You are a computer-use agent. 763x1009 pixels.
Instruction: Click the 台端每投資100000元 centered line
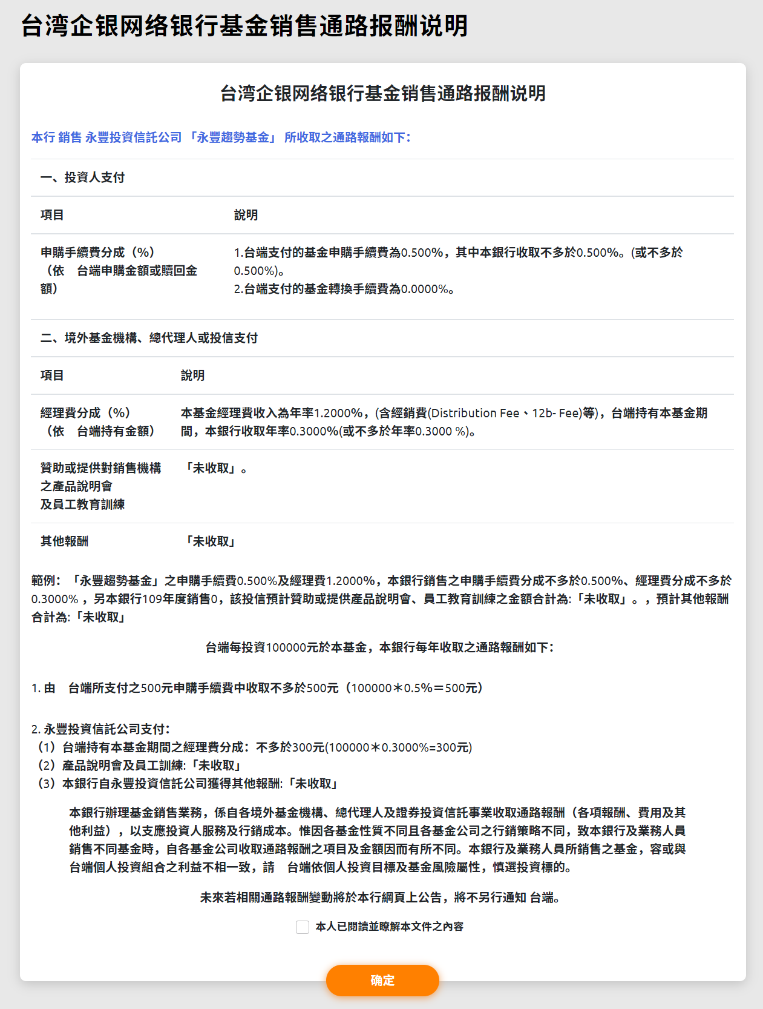pos(379,647)
